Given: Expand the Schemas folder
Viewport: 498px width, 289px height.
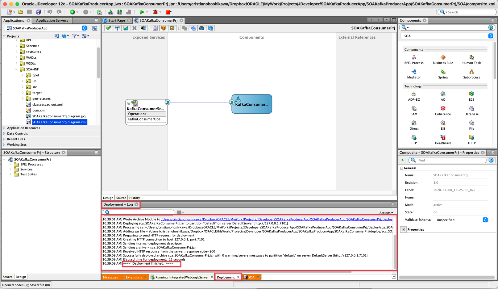Looking at the screenshot, I should 16,46.
